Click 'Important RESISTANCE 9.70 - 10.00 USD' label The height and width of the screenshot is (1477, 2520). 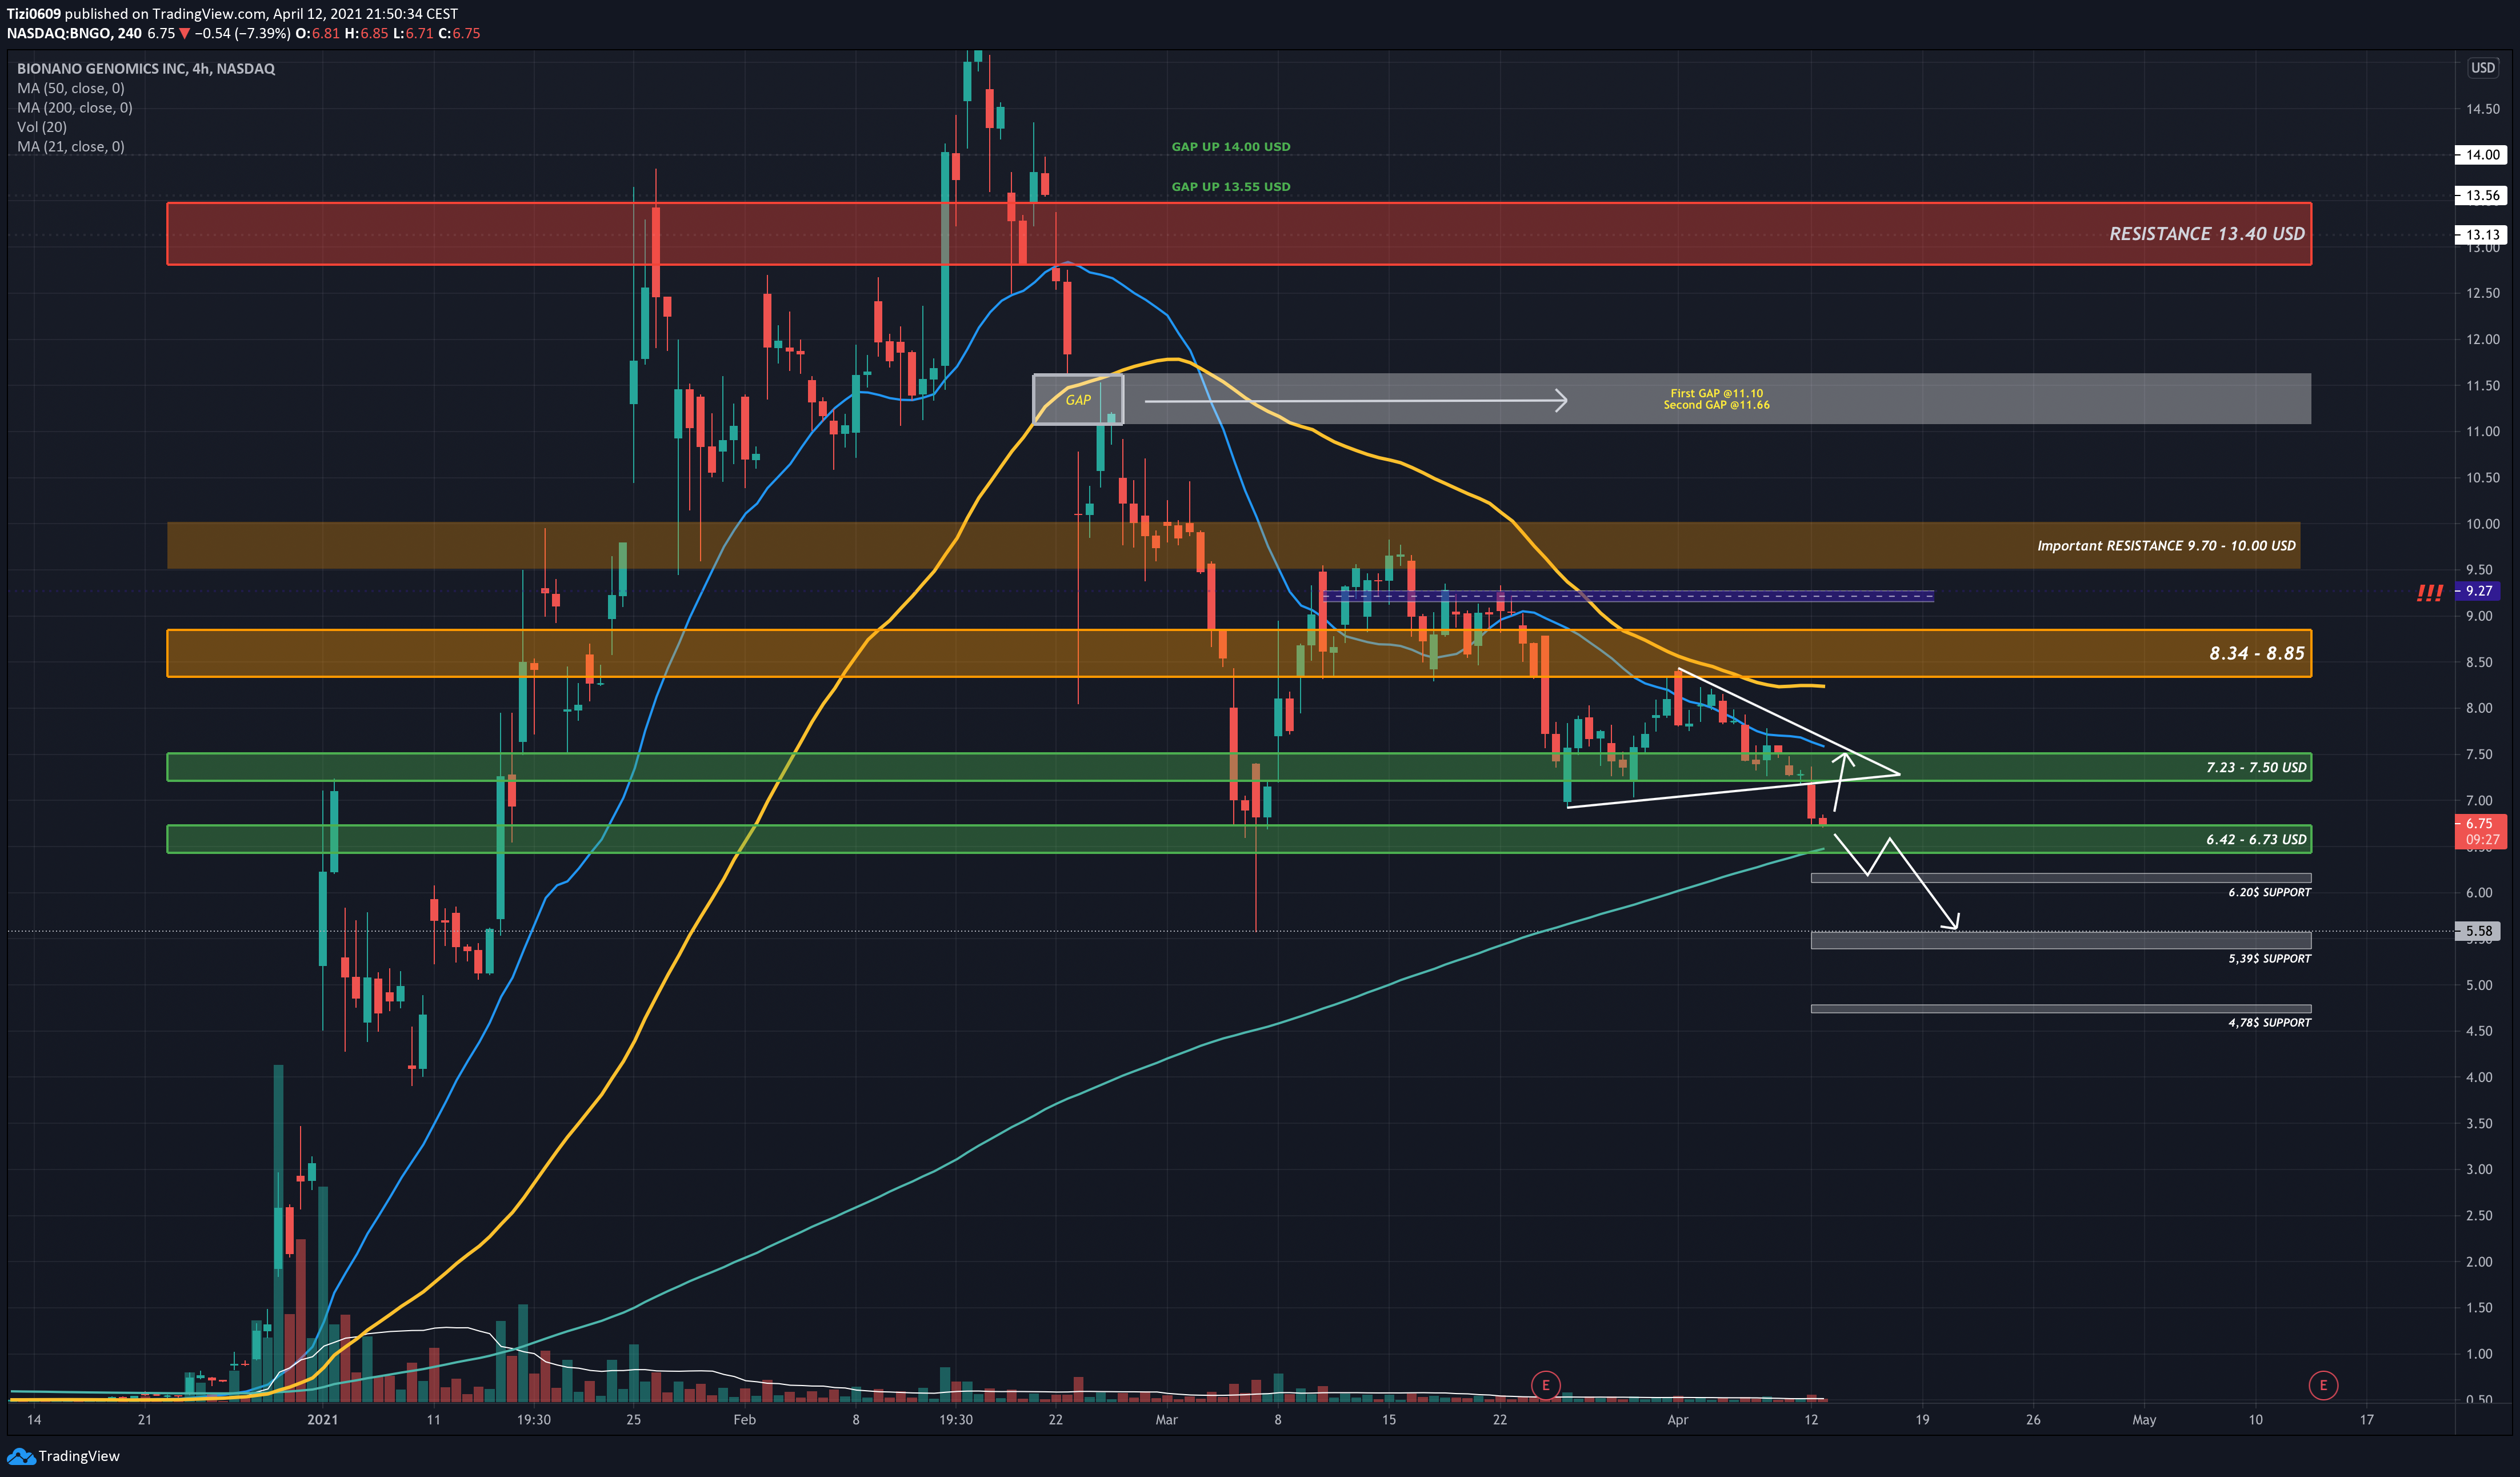click(x=2166, y=545)
